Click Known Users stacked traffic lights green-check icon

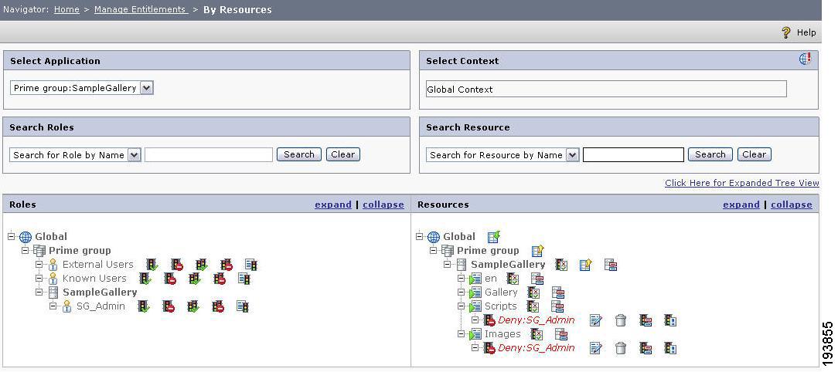tap(195, 278)
